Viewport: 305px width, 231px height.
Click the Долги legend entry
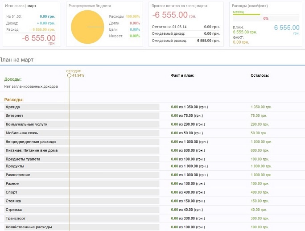[x=115, y=23]
